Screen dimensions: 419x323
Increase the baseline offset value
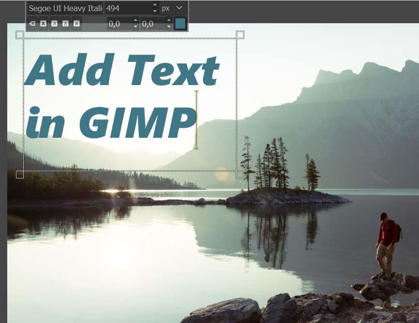pyautogui.click(x=135, y=20)
